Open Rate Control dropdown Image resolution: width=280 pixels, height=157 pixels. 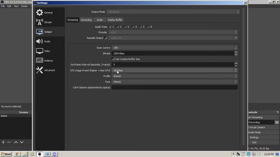point(175,48)
